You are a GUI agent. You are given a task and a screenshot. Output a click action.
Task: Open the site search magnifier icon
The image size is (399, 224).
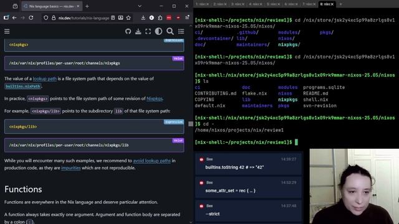coord(170,31)
